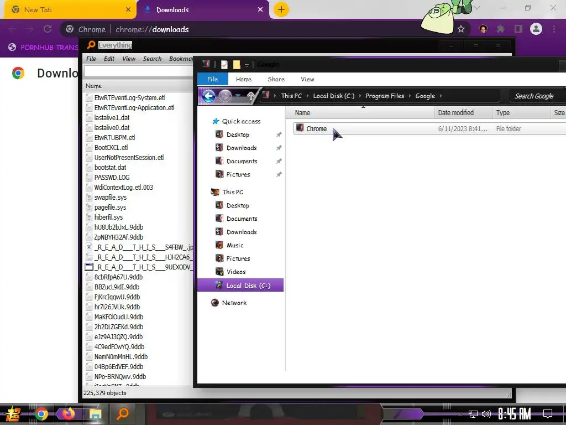Click the Everything search input field
This screenshot has width=566, height=425.
[x=138, y=71]
